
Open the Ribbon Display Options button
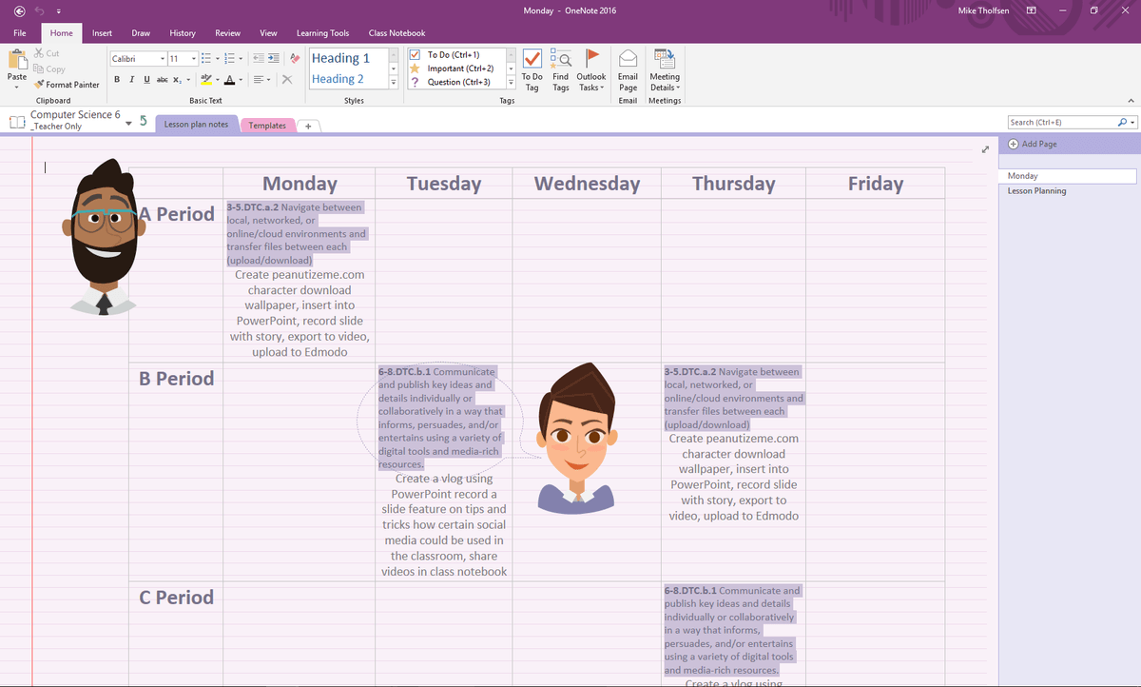[x=1031, y=10]
